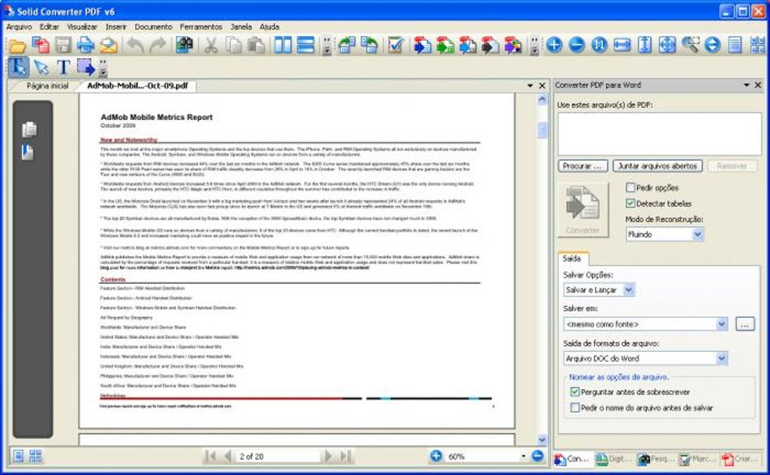Click the large Converter button

point(583,210)
